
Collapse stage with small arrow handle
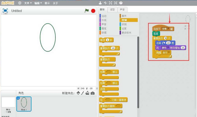pos(97,88)
